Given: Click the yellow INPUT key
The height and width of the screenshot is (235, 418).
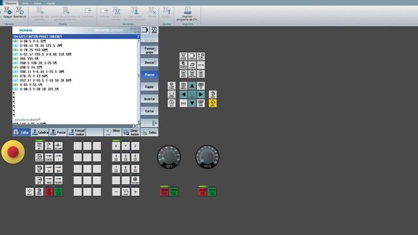Looking at the screenshot, I should (213, 103).
